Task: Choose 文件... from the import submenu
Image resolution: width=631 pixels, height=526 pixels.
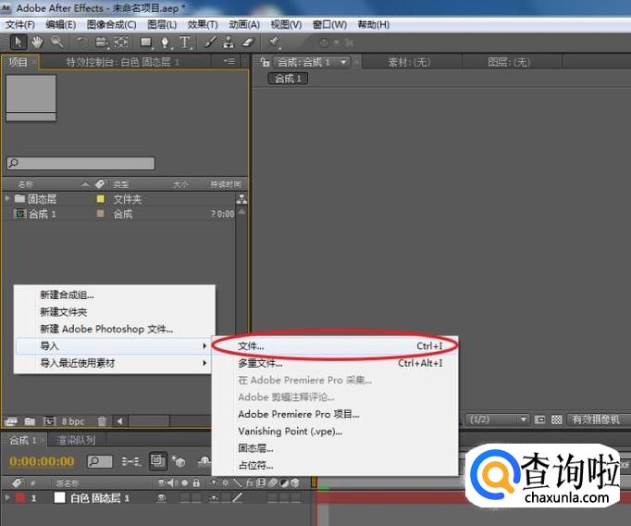Action: point(250,346)
